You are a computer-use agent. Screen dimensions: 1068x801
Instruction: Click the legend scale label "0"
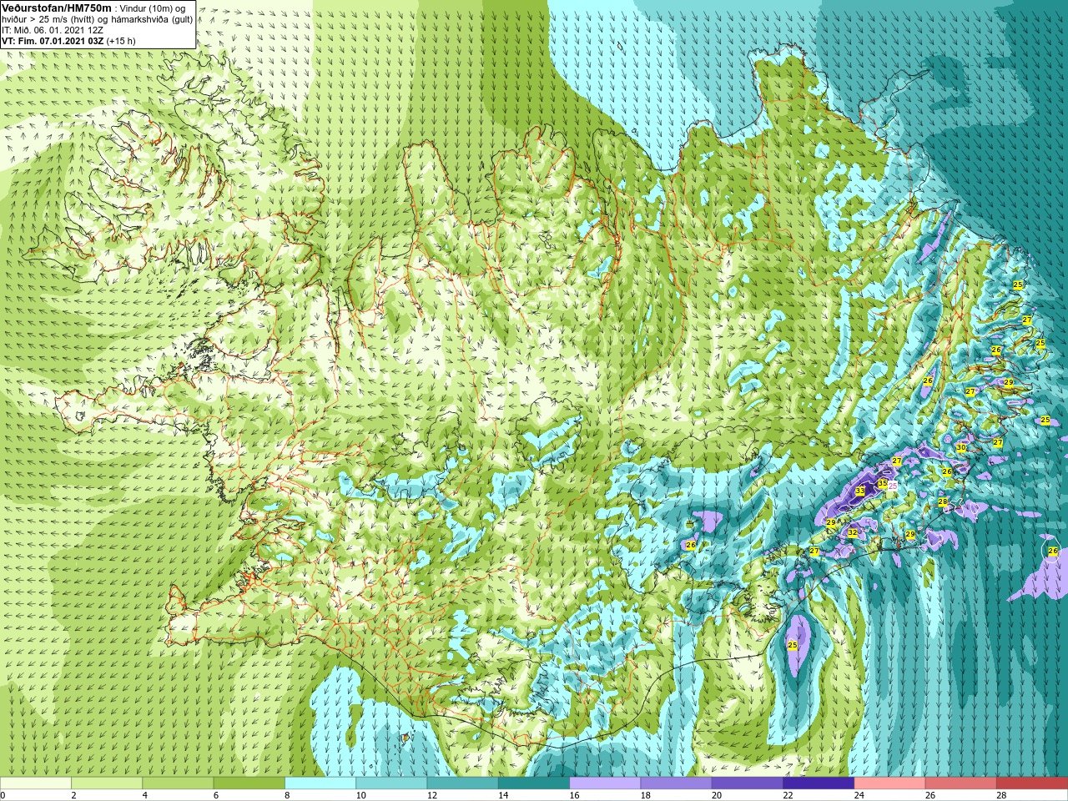[3, 795]
